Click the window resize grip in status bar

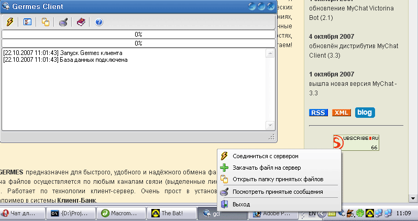[x=272, y=137]
